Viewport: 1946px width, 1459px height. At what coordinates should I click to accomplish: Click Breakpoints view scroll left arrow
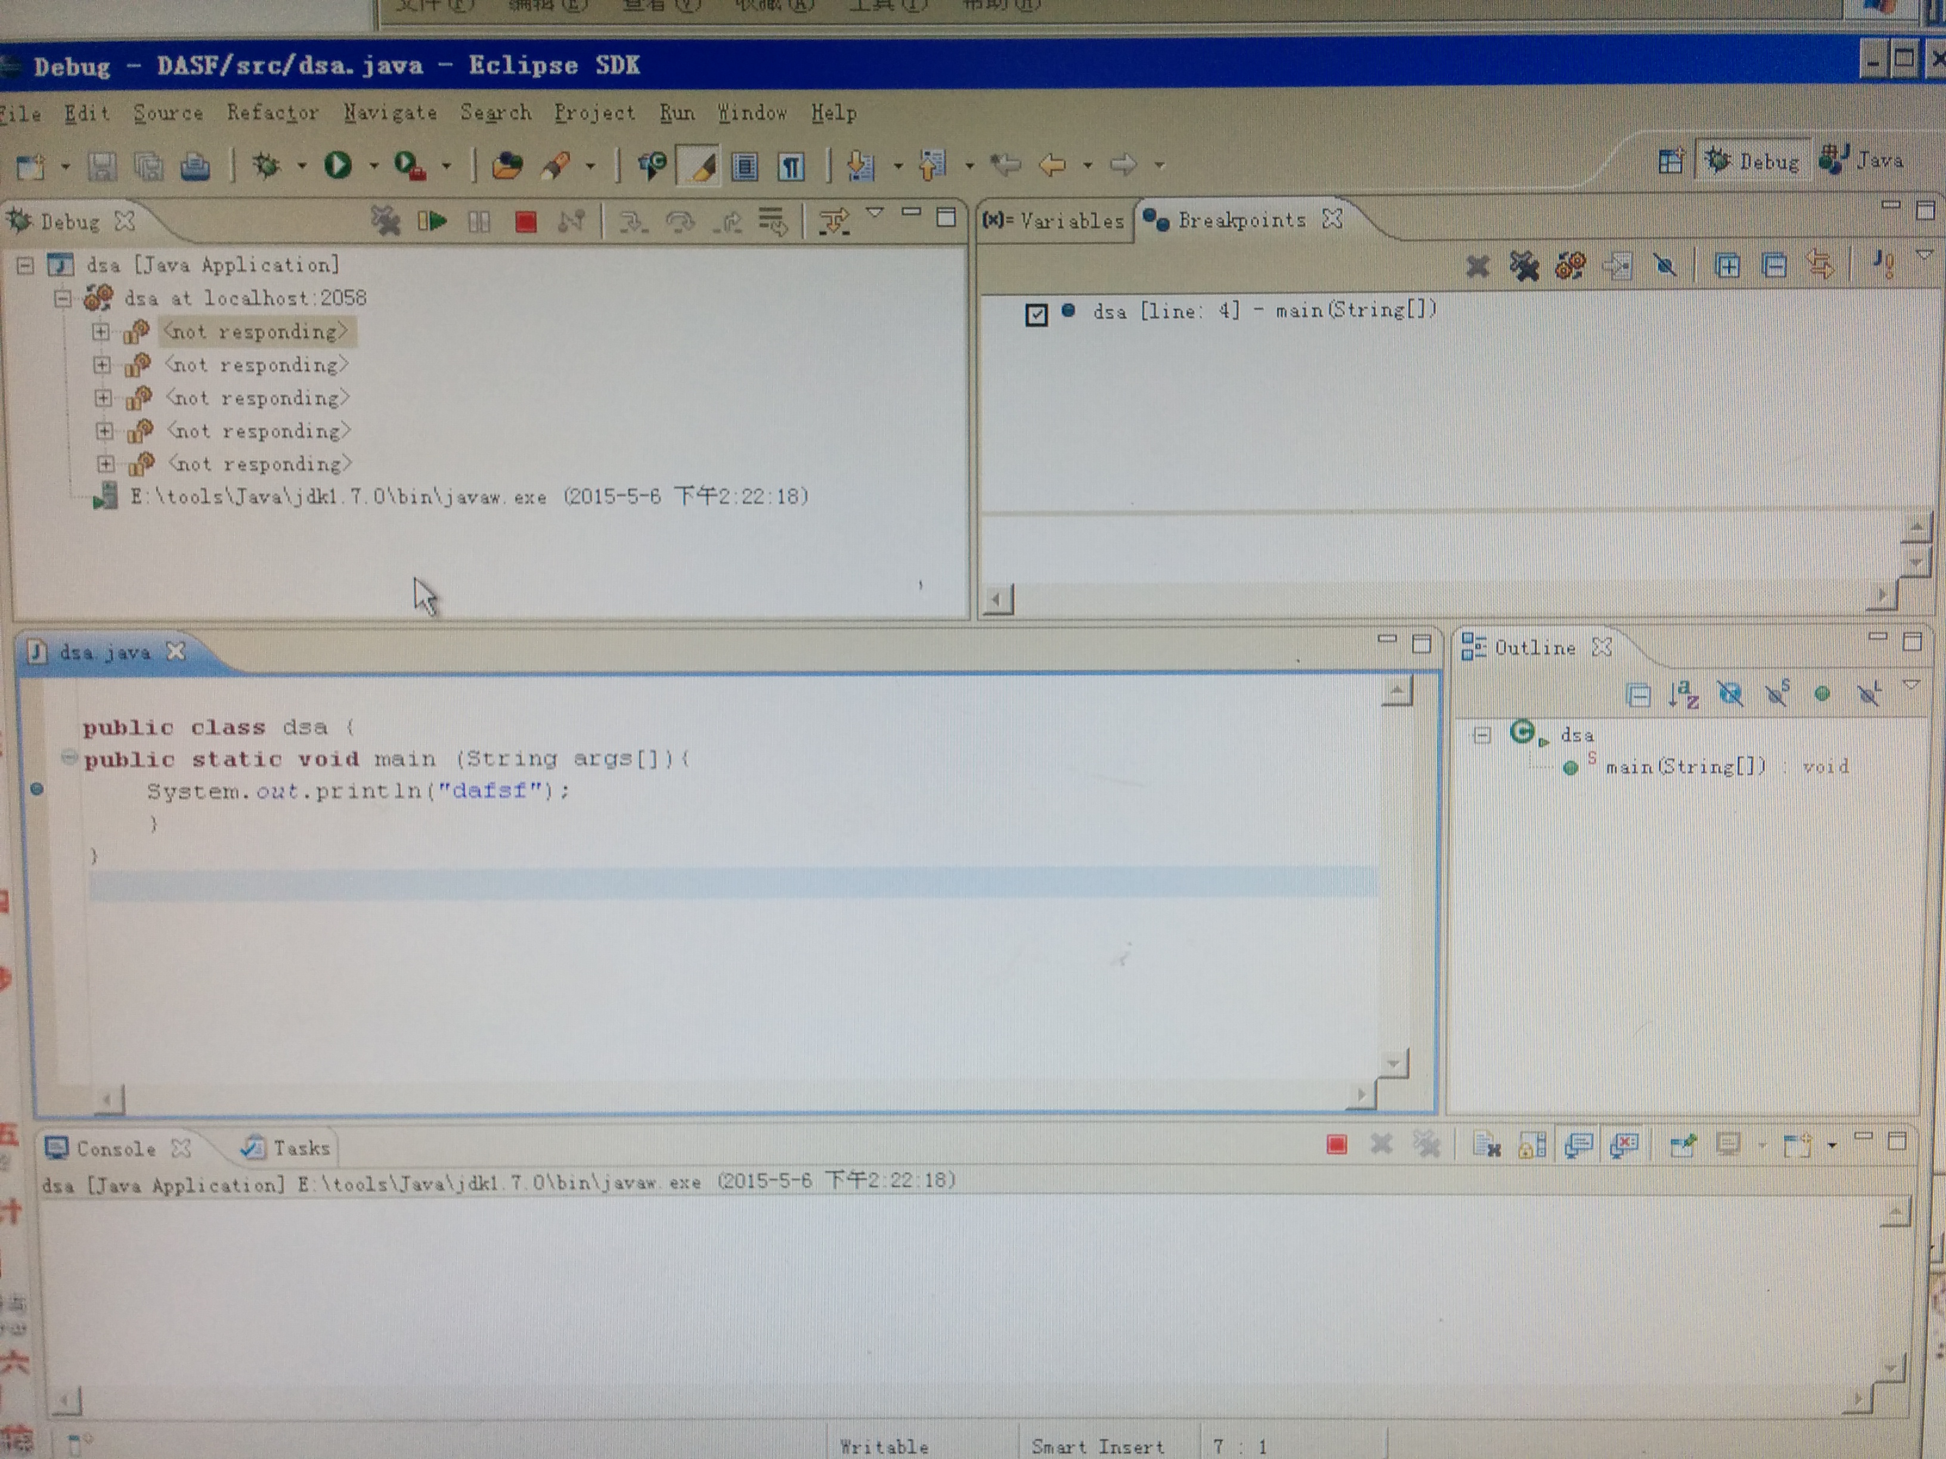pyautogui.click(x=997, y=601)
